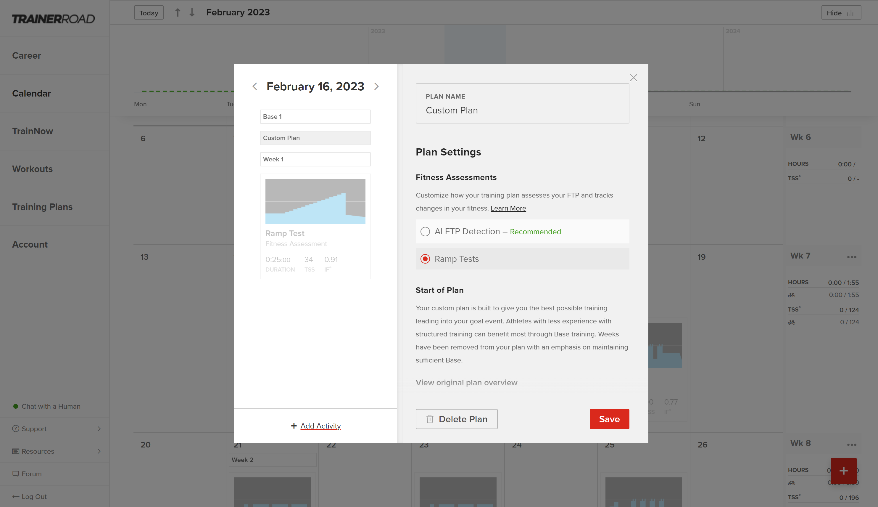
Task: Close the plan settings dialog
Action: (x=634, y=78)
